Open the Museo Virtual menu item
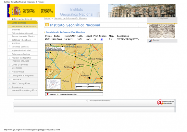This screenshot has height=132, width=187. pos(18,72)
